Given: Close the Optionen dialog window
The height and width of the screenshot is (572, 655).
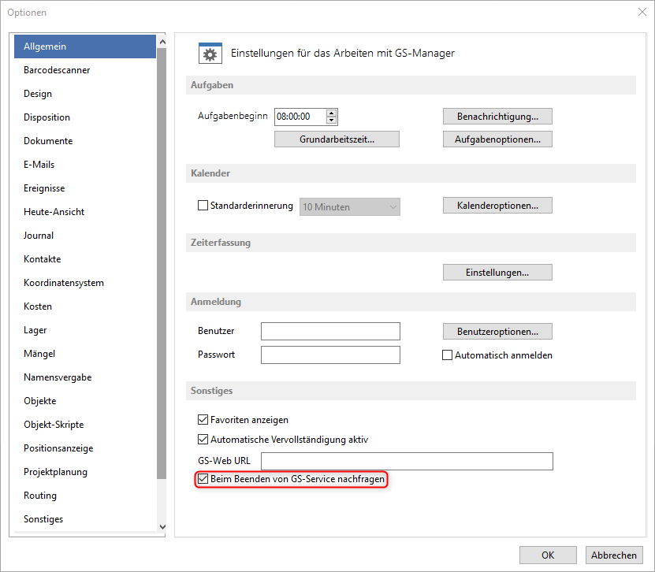Looking at the screenshot, I should coord(642,12).
